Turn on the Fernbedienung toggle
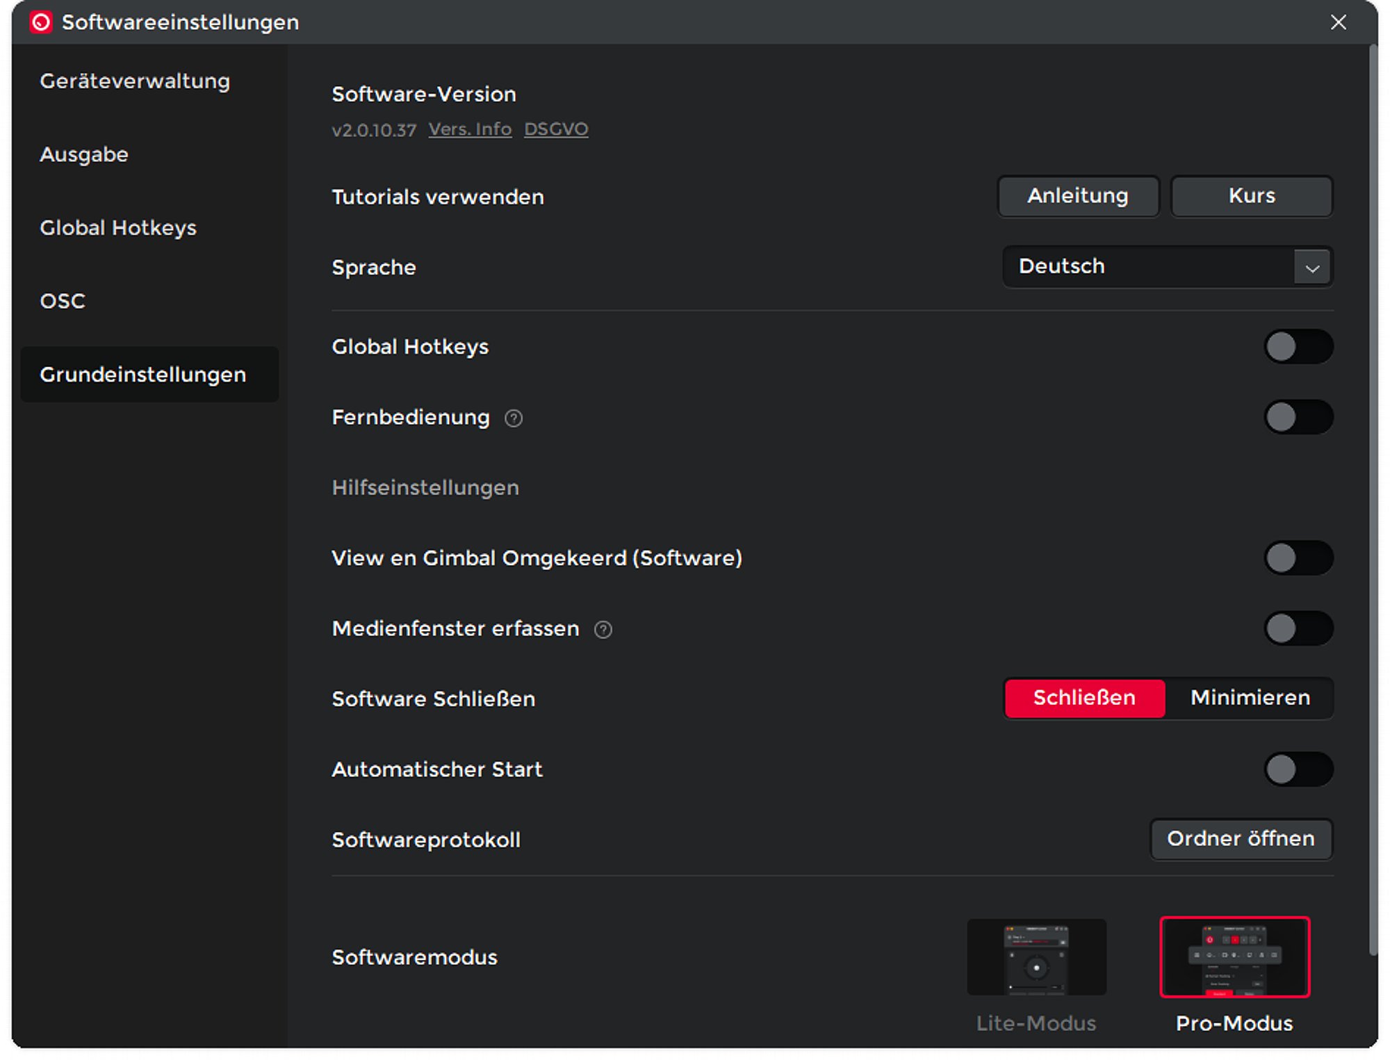 (1297, 418)
